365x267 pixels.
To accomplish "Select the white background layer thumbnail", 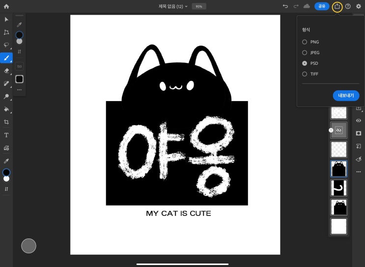I will 338,226.
